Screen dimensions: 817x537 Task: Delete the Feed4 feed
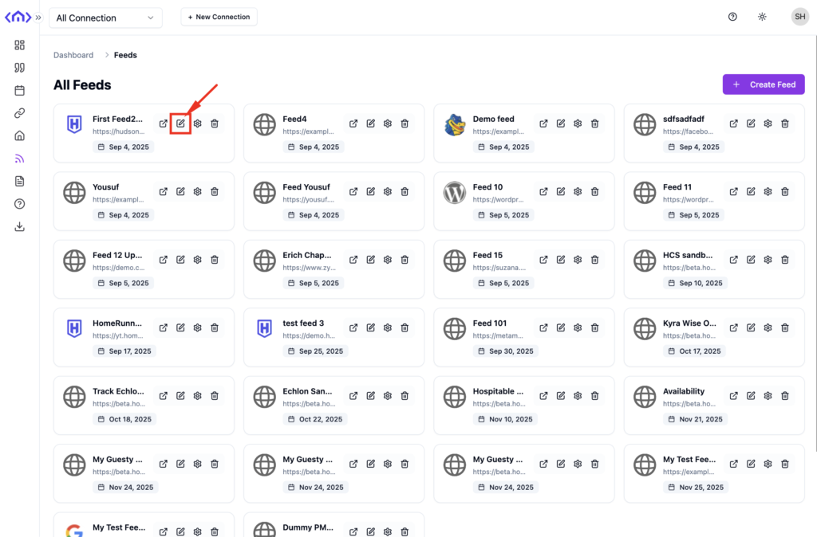click(x=405, y=123)
